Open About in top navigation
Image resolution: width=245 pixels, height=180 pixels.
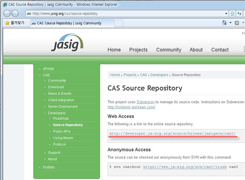pos(196,50)
